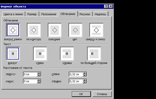Click the «Обтекание» group heading label
Image resolution: width=156 pixels, height=99 pixels.
[11, 20]
